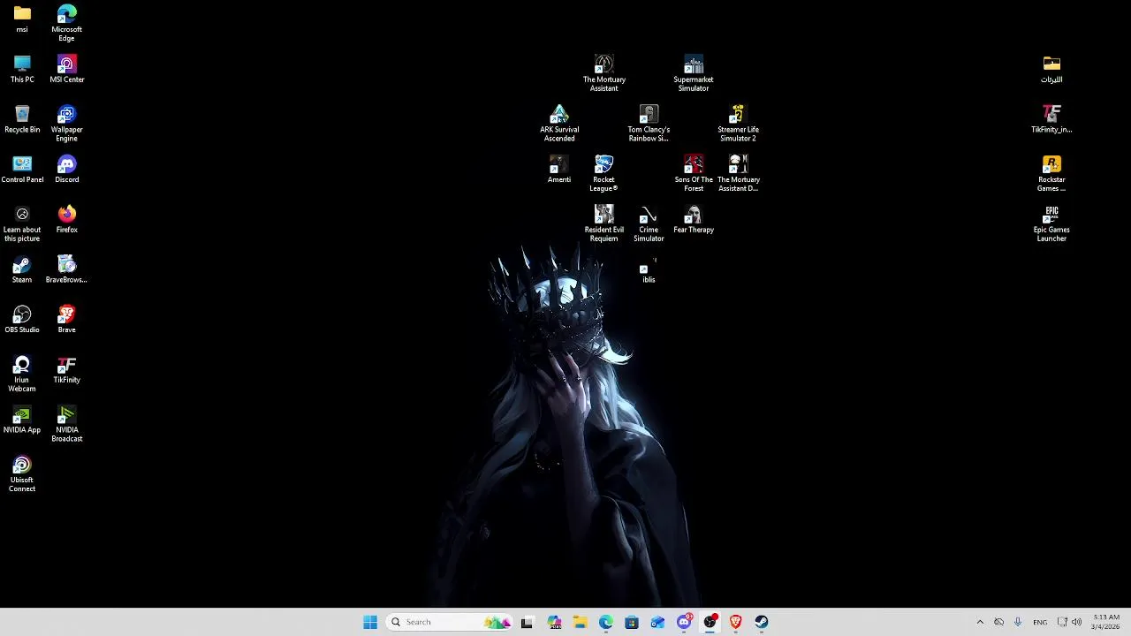Screen dimensions: 1131x636
Task: Switch to Steam on the taskbar
Action: [762, 622]
